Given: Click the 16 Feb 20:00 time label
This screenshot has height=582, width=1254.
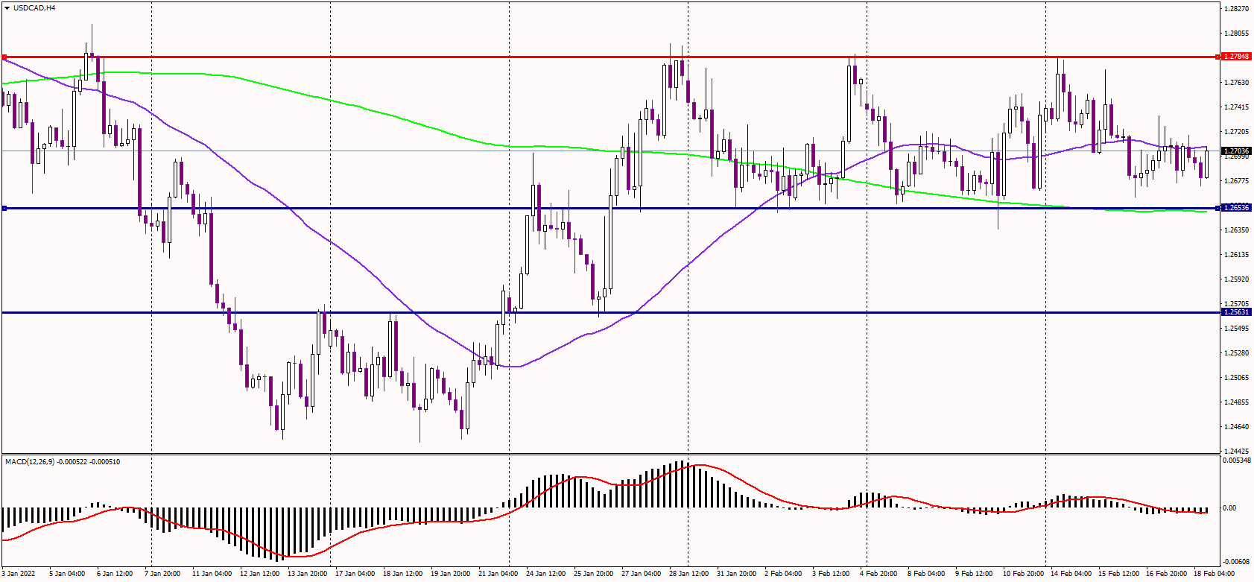Looking at the screenshot, I should point(1166,574).
